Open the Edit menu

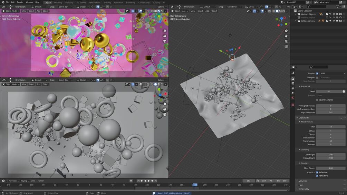point(13,2)
